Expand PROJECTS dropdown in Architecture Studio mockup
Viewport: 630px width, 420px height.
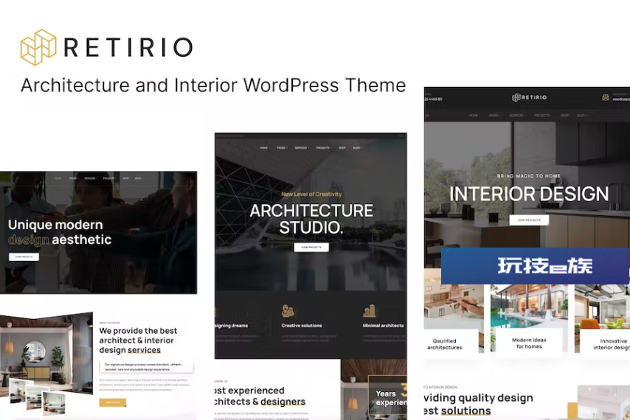(x=323, y=147)
